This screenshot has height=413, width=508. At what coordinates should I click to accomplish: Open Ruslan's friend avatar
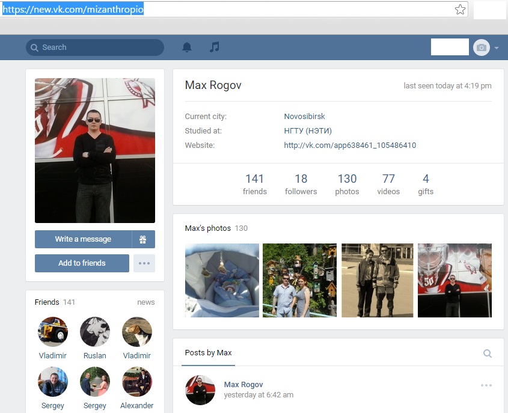(95, 332)
